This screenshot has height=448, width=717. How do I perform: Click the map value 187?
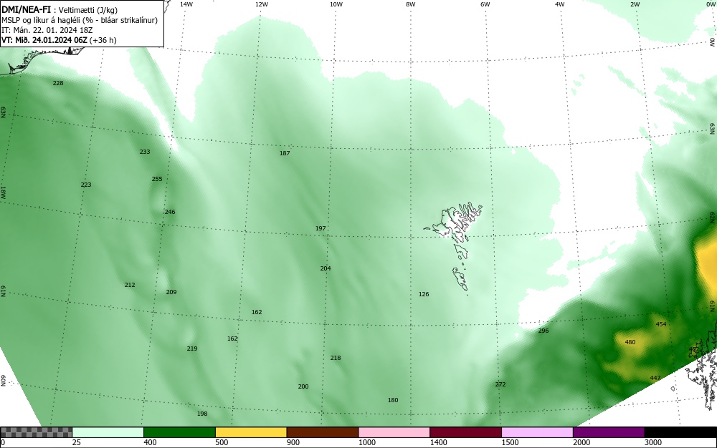pos(285,153)
